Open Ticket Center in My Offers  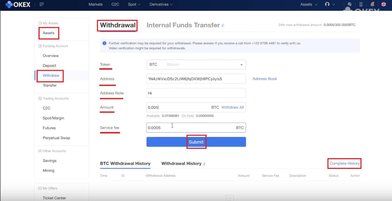pyautogui.click(x=54, y=198)
